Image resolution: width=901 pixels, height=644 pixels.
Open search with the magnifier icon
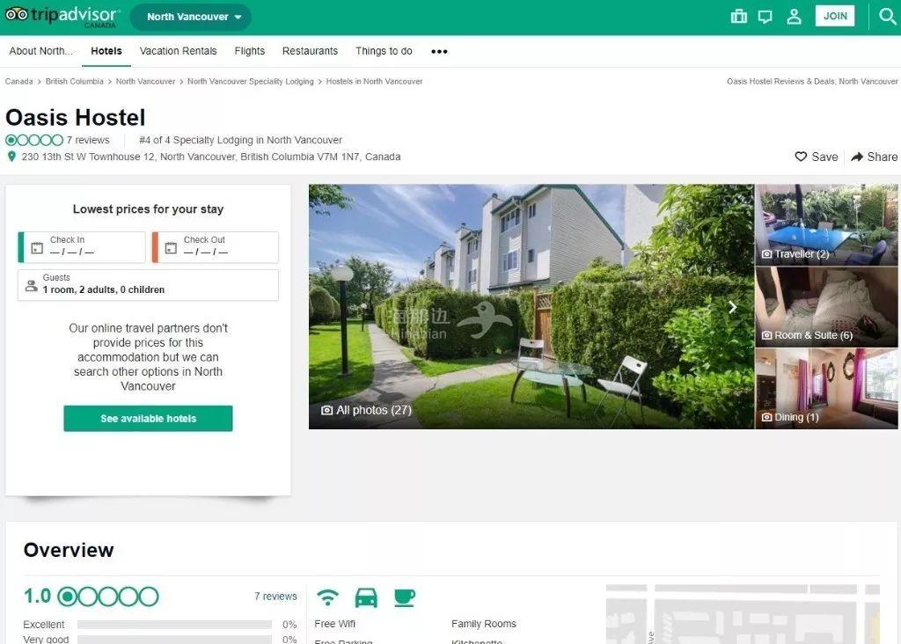[x=887, y=16]
